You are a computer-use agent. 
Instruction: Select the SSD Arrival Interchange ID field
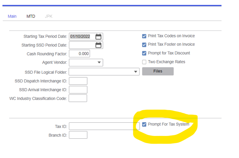click(x=78, y=89)
